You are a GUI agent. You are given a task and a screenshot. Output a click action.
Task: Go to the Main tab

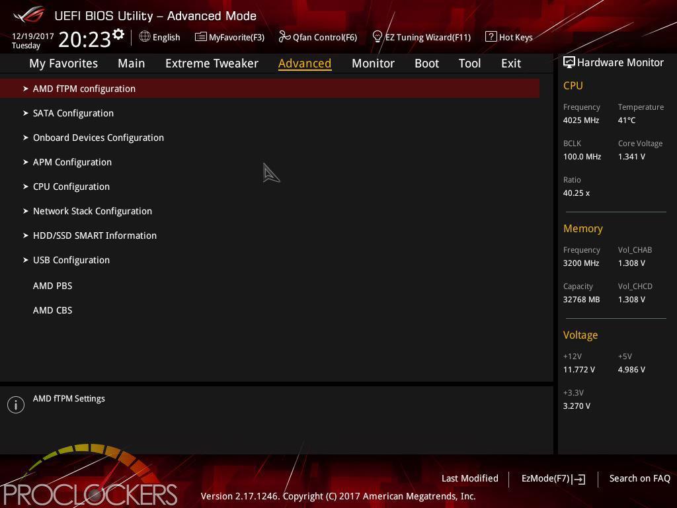(x=132, y=63)
